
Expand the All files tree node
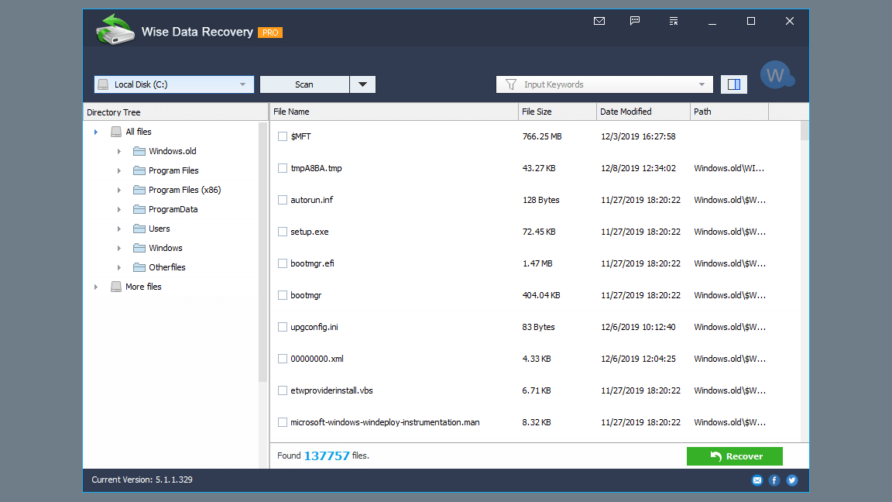pyautogui.click(x=95, y=132)
